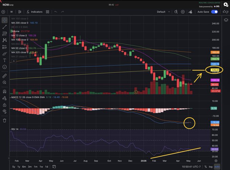Activate the zoom in tool
The image size is (230, 170).
[4, 83]
